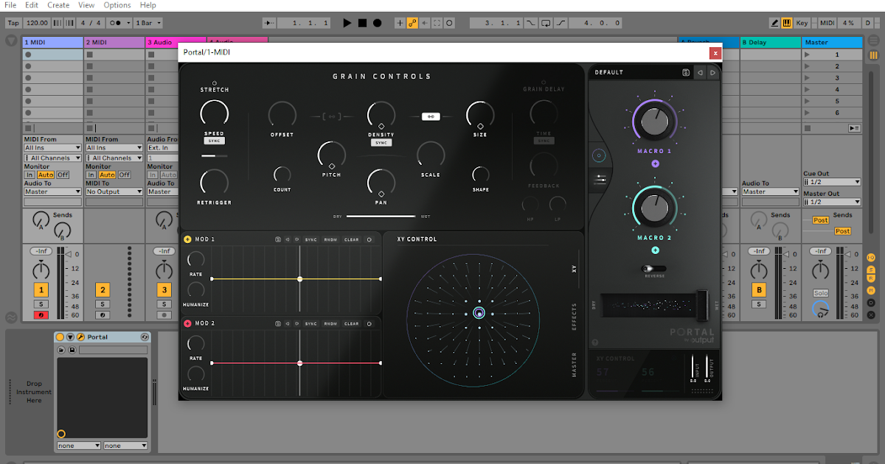The width and height of the screenshot is (885, 464).
Task: Switch to the Effects vertical tab
Action: [575, 316]
